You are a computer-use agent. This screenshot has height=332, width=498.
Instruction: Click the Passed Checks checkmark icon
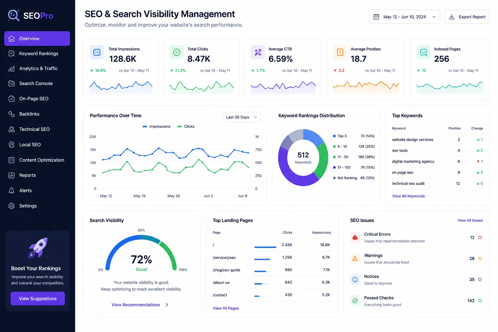click(x=355, y=301)
